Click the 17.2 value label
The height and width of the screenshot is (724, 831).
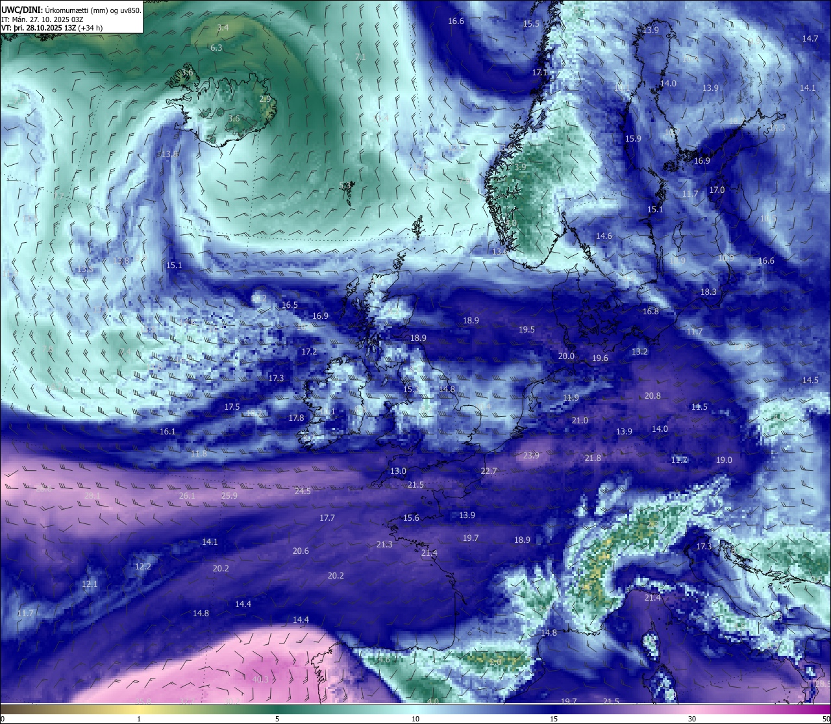309,351
